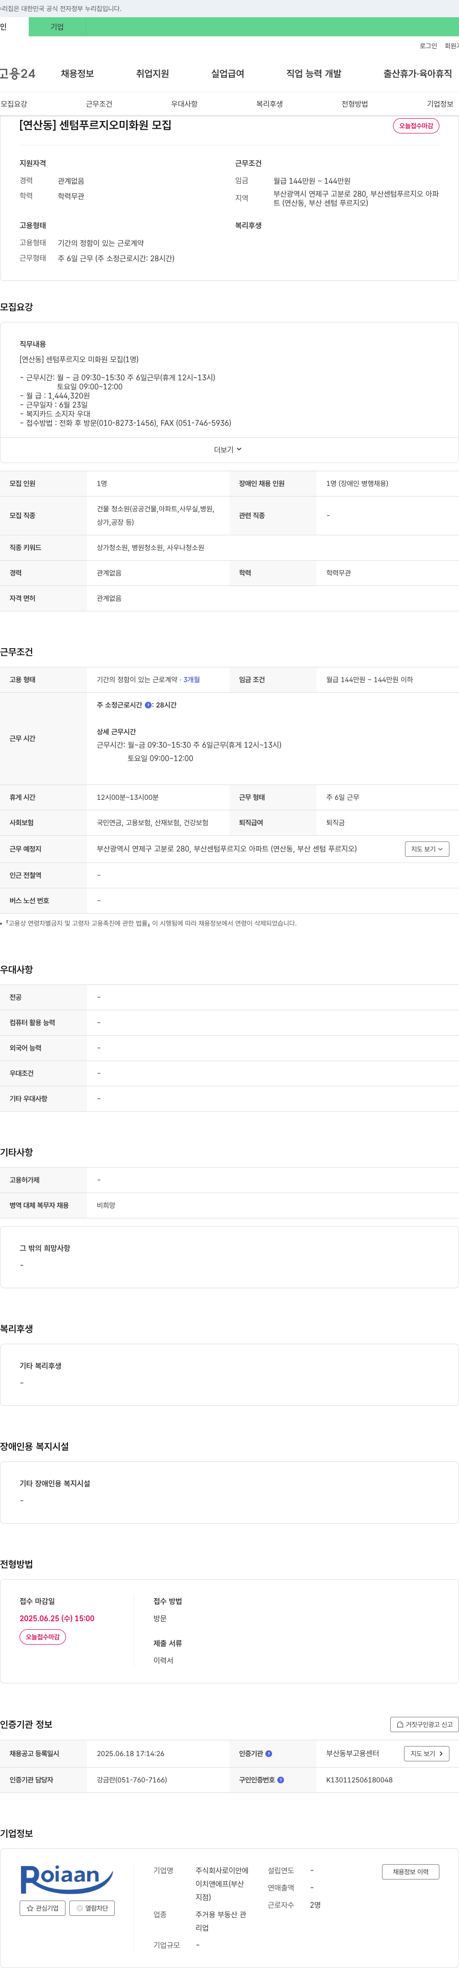Image resolution: width=459 pixels, height=1968 pixels.
Task: Open the 출산휴가·육아휴직 menu
Action: pos(417,73)
